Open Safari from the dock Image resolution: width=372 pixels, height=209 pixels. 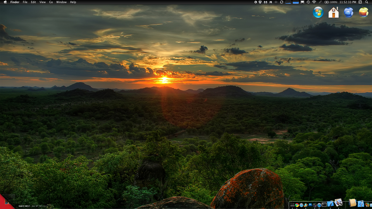point(301,205)
